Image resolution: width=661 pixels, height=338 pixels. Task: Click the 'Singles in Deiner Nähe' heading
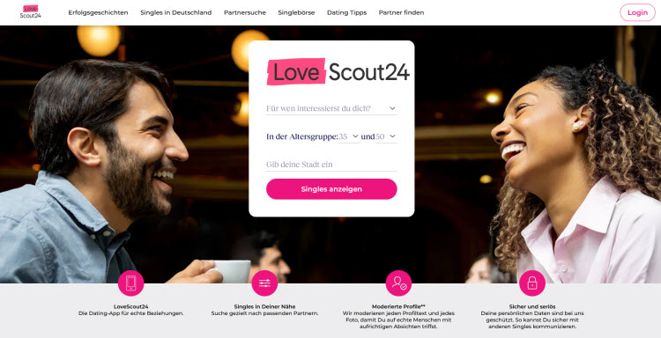[x=264, y=306]
